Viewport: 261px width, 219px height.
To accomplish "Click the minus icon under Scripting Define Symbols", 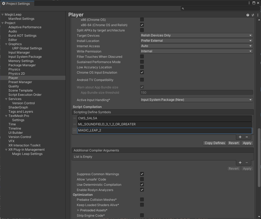I will pyautogui.click(x=247, y=137).
